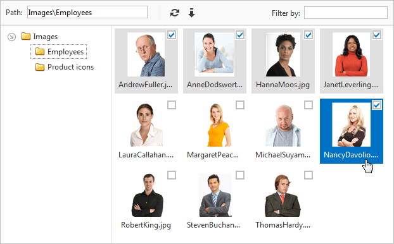Click the StevenBuchan... file name

pos(213,225)
